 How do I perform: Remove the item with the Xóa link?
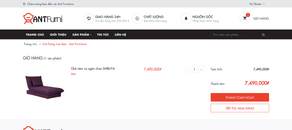(x=73, y=74)
